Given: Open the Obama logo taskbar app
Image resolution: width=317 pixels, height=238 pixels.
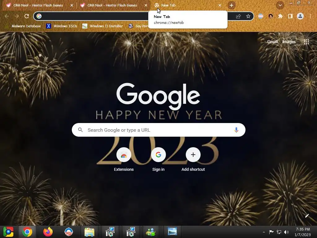Looking at the screenshot, I should 68,232.
